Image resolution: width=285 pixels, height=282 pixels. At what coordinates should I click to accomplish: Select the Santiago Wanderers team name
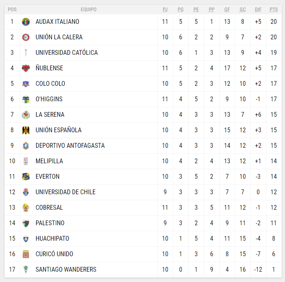[66, 270]
